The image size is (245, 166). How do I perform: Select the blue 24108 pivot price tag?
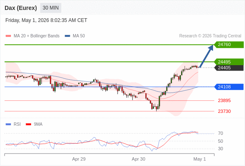(229, 87)
